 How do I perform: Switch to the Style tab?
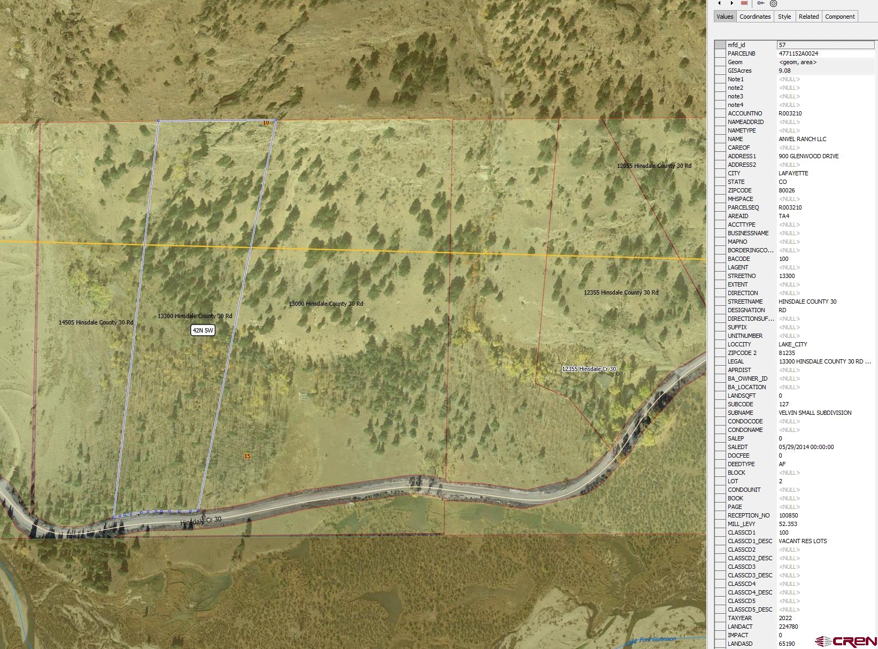[784, 17]
